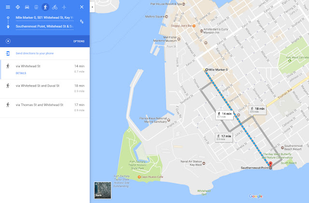This screenshot has height=203, width=309.
Task: Click the red Southernmost Point destination pin
Action: (x=270, y=164)
